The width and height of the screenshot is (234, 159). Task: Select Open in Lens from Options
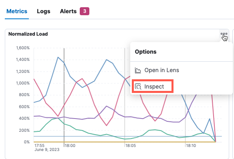tap(161, 70)
